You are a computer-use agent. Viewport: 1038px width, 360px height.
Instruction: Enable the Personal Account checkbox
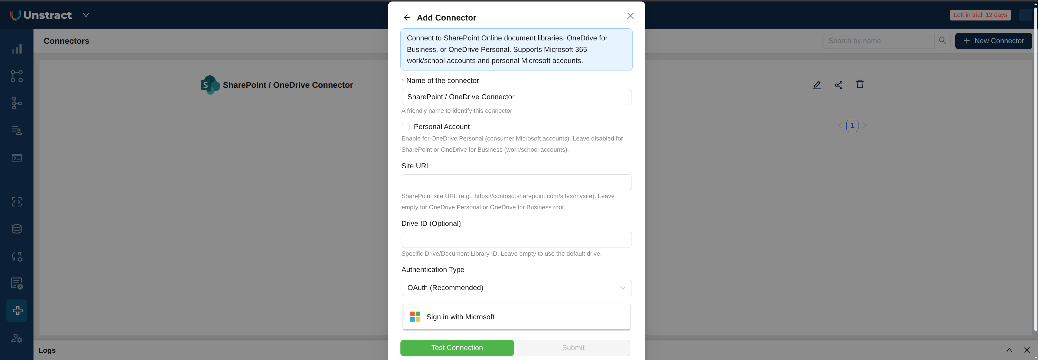[406, 126]
